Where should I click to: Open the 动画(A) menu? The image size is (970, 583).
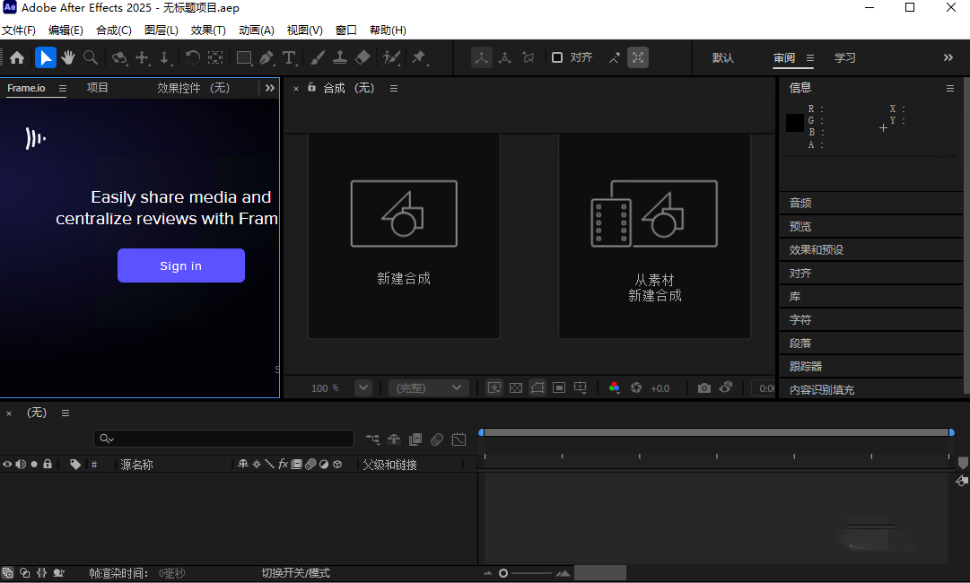256,30
